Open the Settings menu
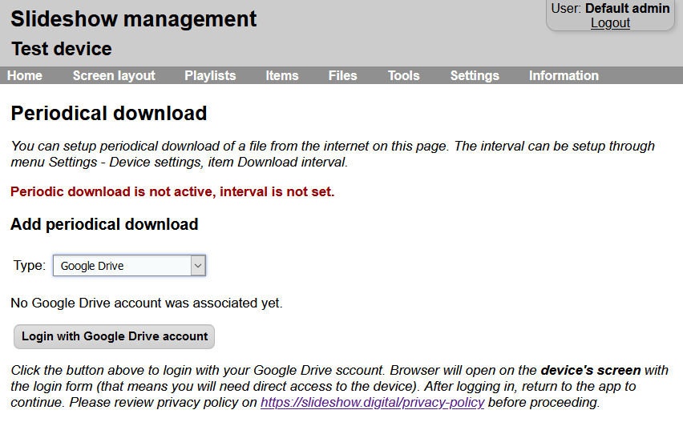 [475, 75]
